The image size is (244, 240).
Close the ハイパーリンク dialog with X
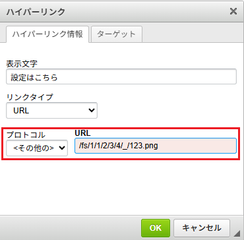233,11
